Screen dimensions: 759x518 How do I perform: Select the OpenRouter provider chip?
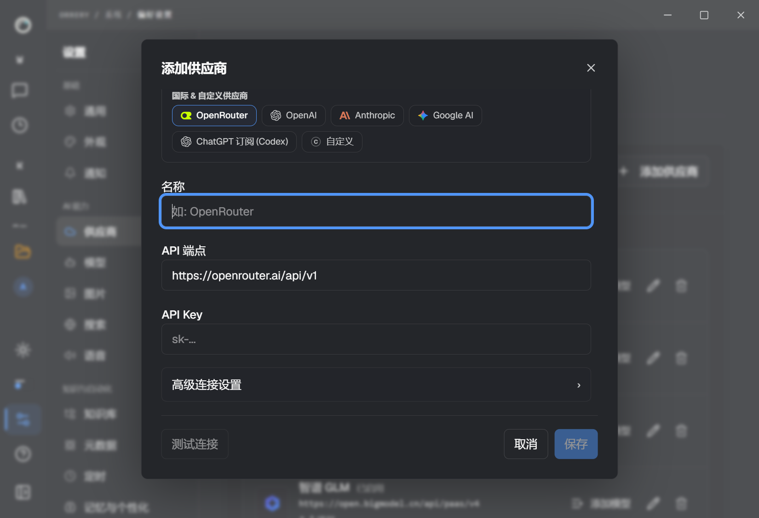pos(214,116)
